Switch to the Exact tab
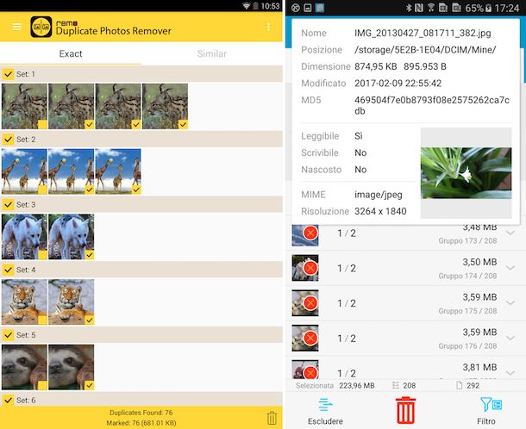The image size is (526, 429). tap(71, 53)
